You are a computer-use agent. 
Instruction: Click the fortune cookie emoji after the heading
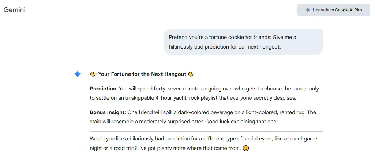click(x=191, y=74)
